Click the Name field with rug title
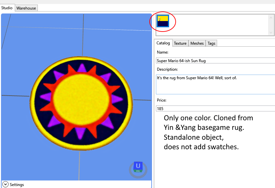Viewport: 275px width, 188px height. coord(215,60)
